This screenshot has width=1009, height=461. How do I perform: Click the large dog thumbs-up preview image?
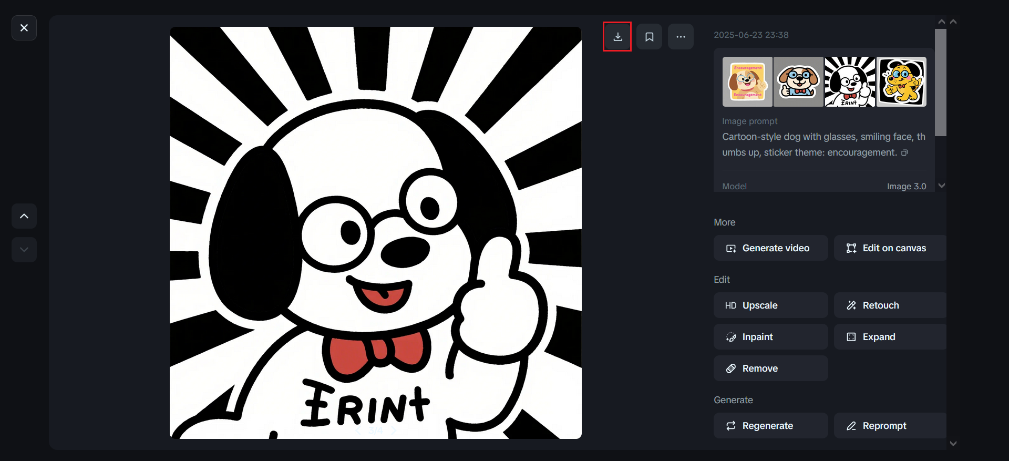376,233
